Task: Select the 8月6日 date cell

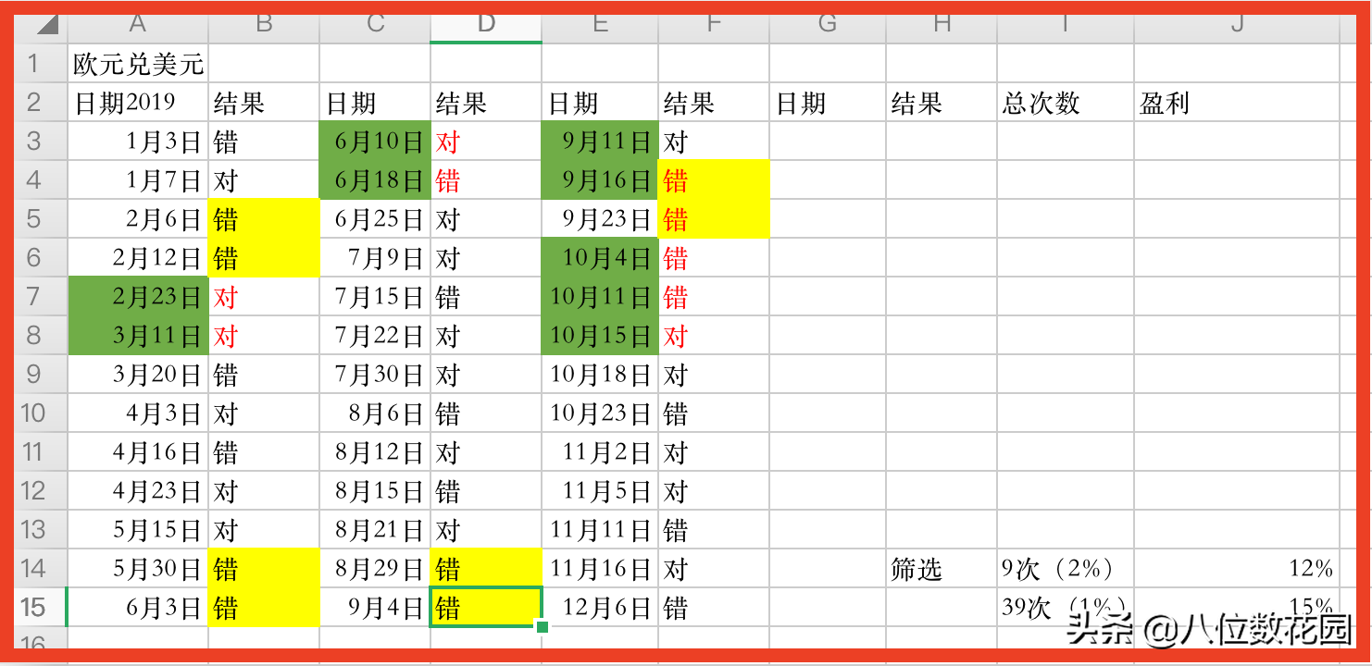Action: coord(375,413)
